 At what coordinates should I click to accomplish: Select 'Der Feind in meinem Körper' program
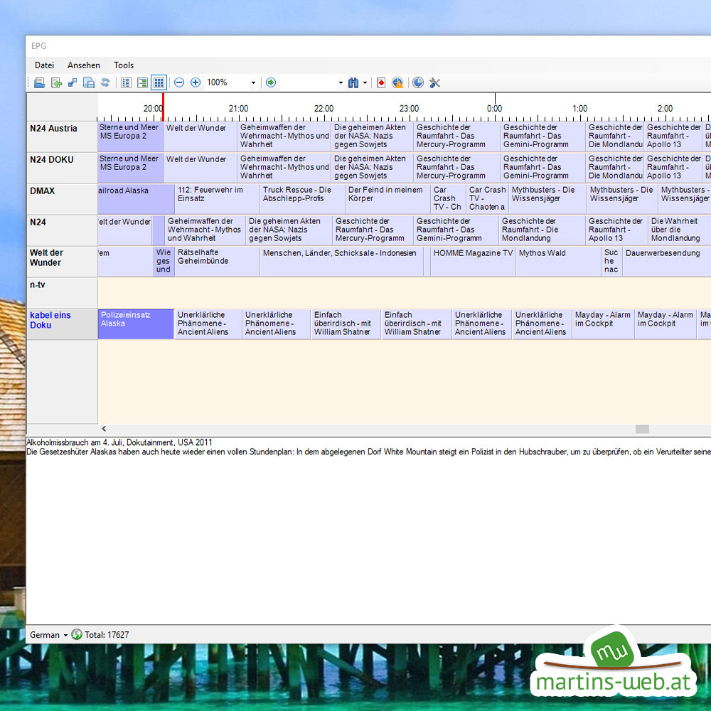[x=387, y=199]
